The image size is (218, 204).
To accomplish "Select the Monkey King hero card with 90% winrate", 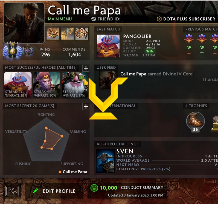I will pos(47,84).
